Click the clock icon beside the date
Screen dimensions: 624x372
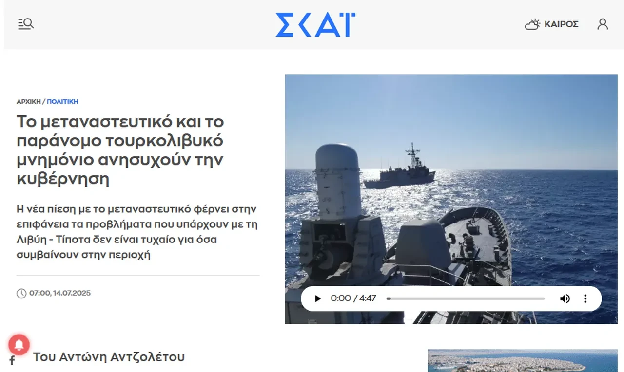(21, 293)
